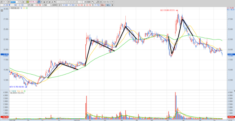Click the 2024/08/22 date field

point(107,2)
